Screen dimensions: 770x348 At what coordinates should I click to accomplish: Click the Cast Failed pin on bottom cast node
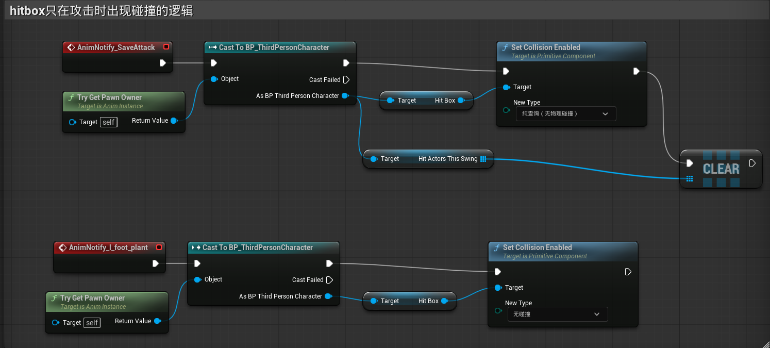329,280
